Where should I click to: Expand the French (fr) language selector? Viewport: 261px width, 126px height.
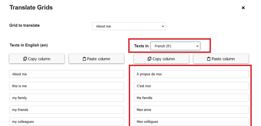pos(175,46)
